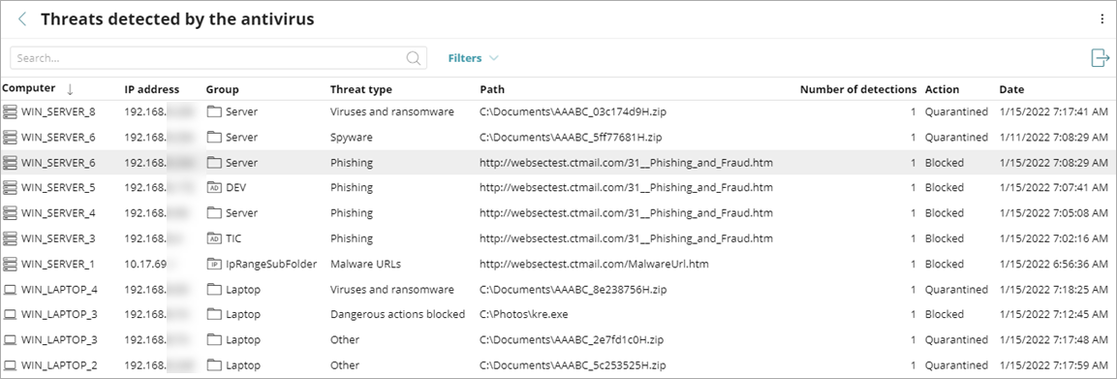
Task: Click date 1/15/2022 6:56:36 AM
Action: tap(1054, 264)
